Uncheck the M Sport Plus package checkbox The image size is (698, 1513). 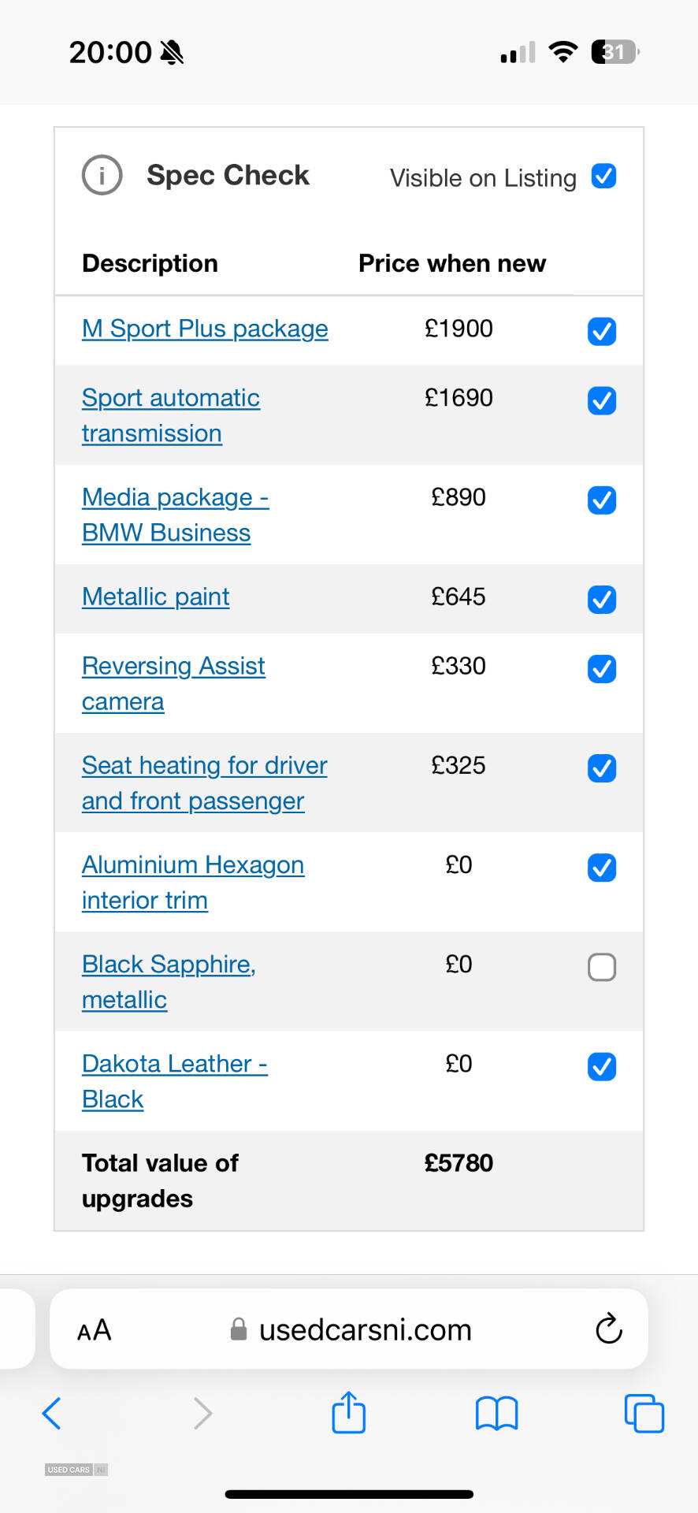[x=602, y=331]
